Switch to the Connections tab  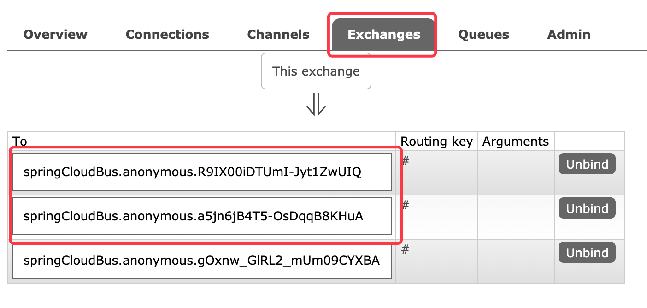click(167, 34)
